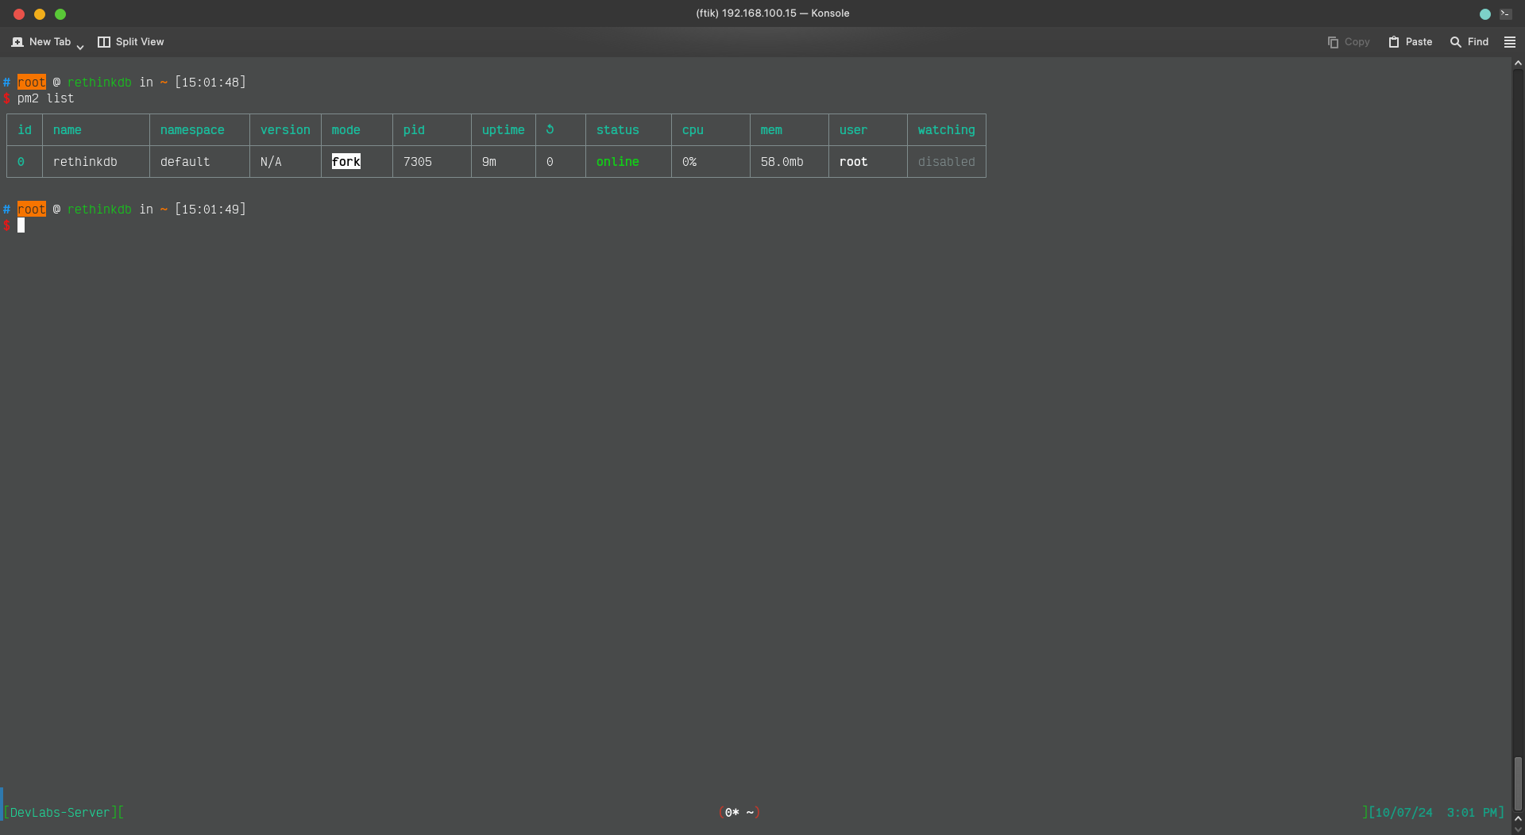1525x835 pixels.
Task: Click '[DevLabs-Server][' in status line
Action: 64,813
